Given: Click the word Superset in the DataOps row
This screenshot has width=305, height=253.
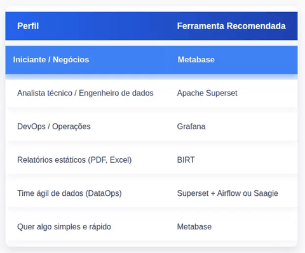Looking at the screenshot, I should 193,193.
